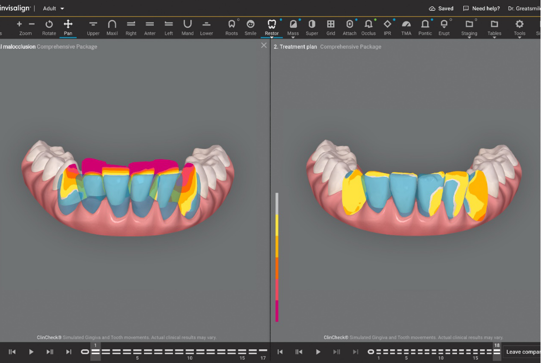Select stage 18 on right timeline
Viewport: 541px width, 363px height.
click(x=497, y=352)
